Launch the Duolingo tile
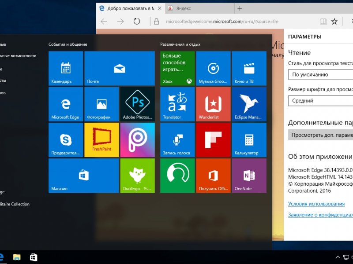353x264 pixels. (138, 176)
